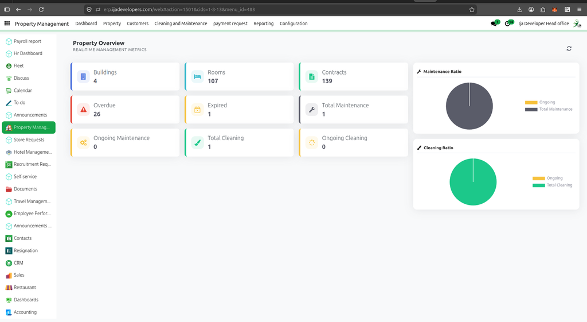Click the browser address bar
587x322 pixels.
point(281,9)
